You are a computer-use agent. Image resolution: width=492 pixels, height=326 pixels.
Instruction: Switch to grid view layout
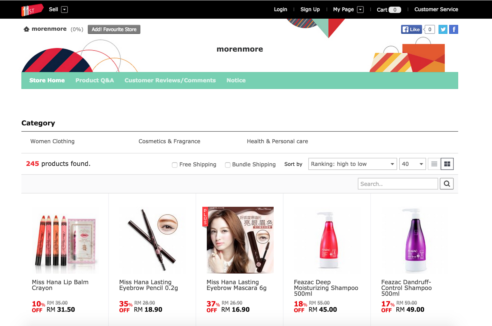pos(447,164)
